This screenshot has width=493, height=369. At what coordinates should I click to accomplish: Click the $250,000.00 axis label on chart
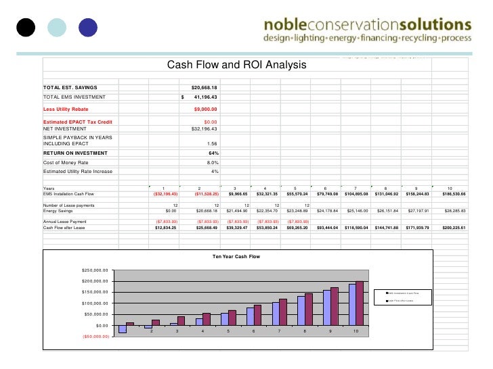tap(95, 270)
